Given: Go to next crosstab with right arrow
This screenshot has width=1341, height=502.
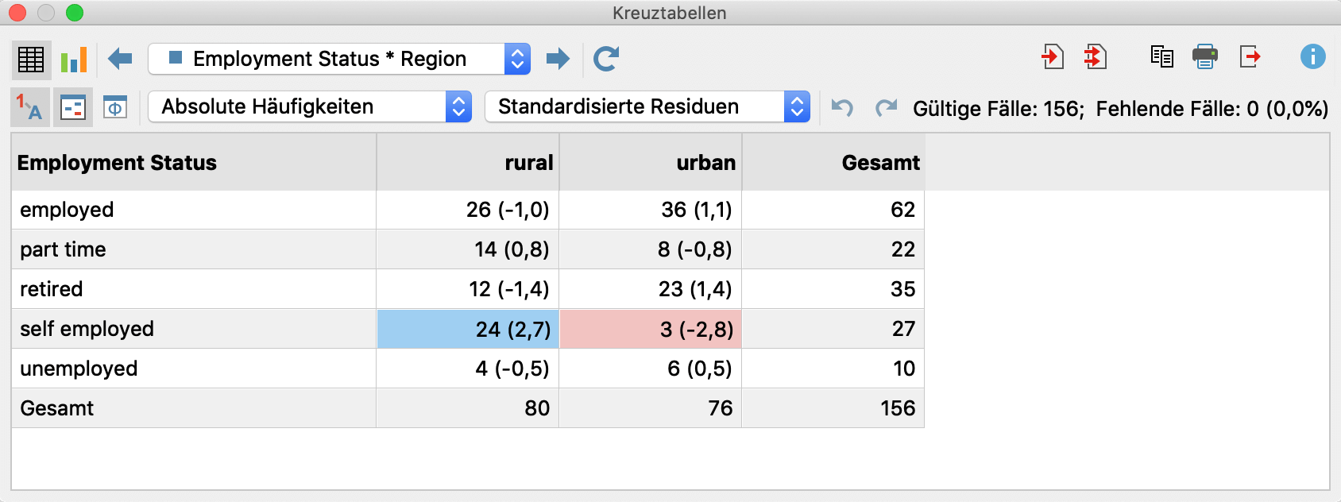Looking at the screenshot, I should tap(558, 58).
